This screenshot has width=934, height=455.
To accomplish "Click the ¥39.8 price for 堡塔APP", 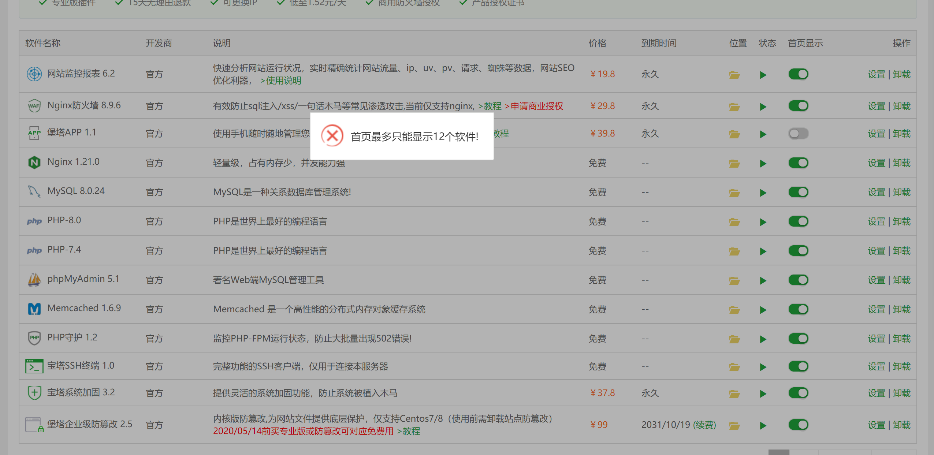I will tap(602, 134).
